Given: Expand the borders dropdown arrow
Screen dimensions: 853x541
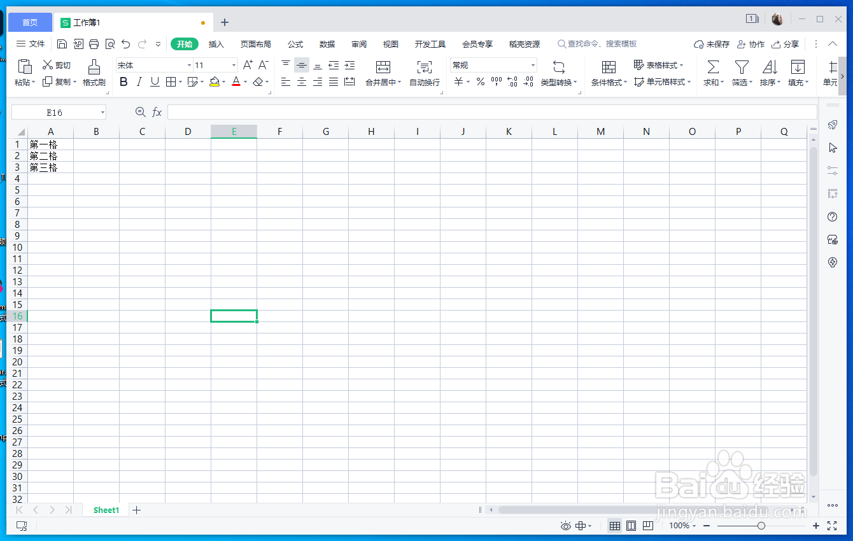Looking at the screenshot, I should click(180, 82).
